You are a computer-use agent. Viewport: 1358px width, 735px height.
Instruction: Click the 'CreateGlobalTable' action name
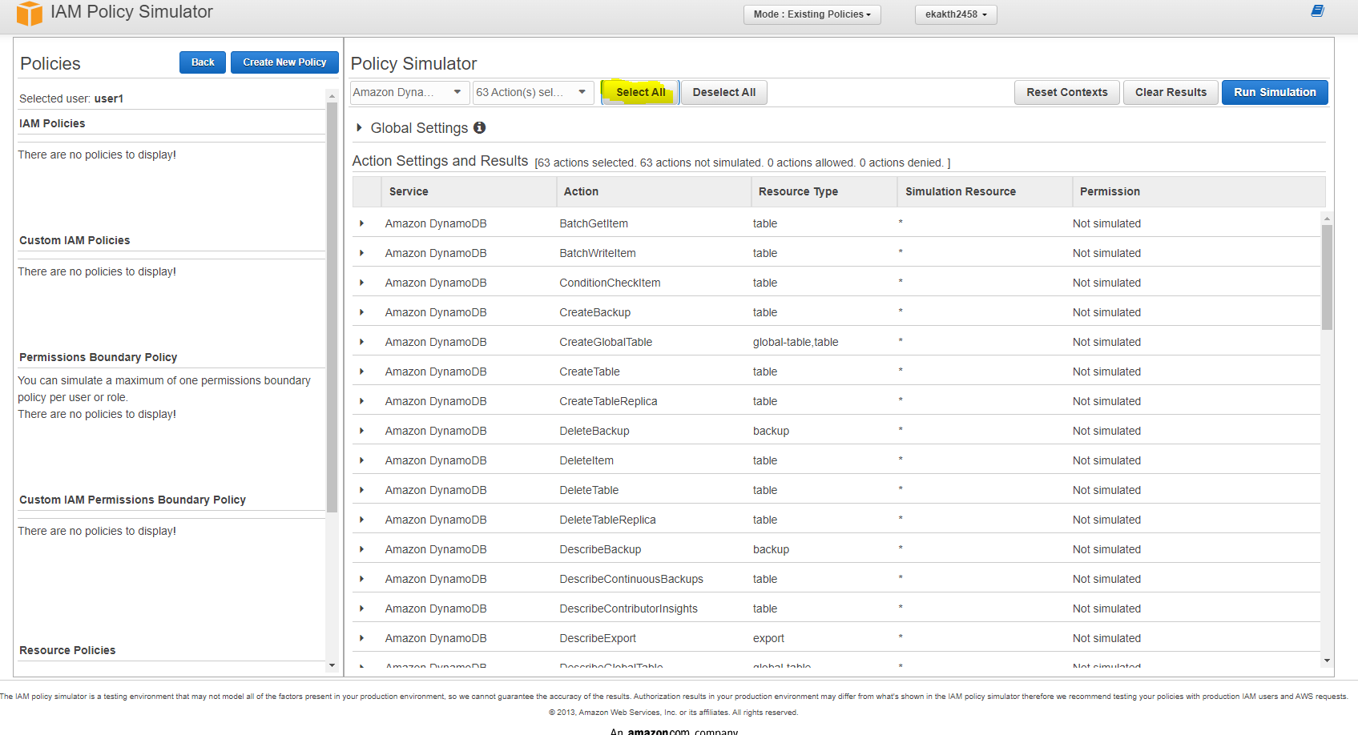pos(606,342)
